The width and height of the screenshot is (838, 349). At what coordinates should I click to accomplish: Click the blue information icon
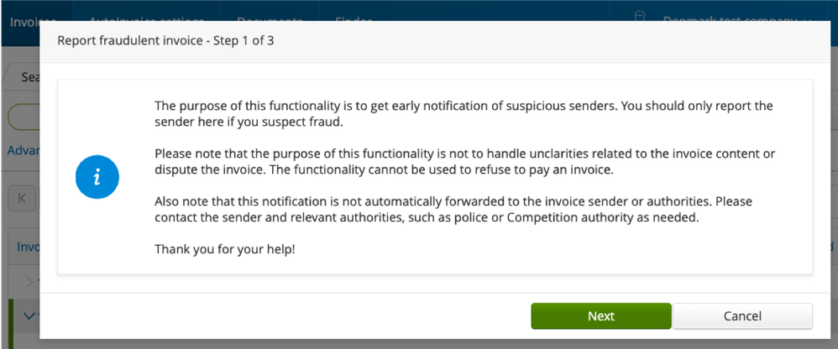[x=97, y=177]
